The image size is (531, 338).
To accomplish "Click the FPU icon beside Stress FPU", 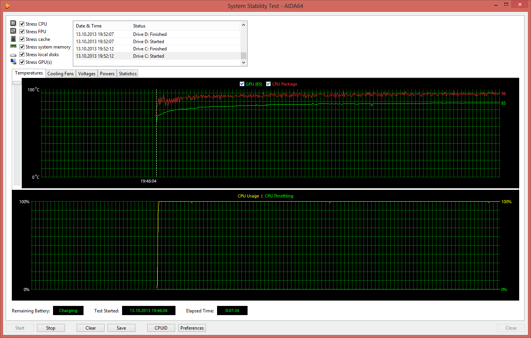I will tap(13, 31).
